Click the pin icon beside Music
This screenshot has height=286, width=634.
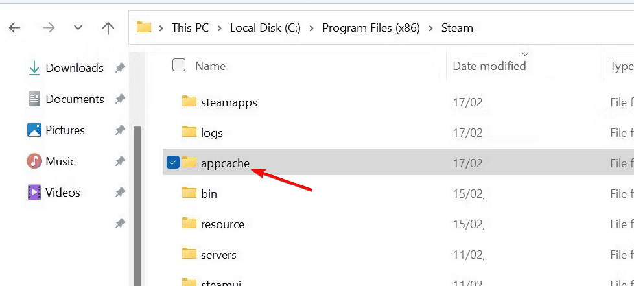click(120, 162)
